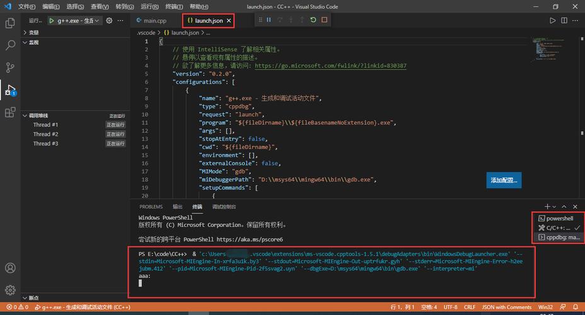Open the Run menu
The image size is (585, 315).
[149, 6]
